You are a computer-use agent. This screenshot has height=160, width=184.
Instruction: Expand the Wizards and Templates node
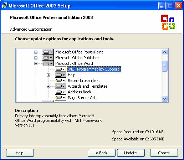tap(48, 86)
